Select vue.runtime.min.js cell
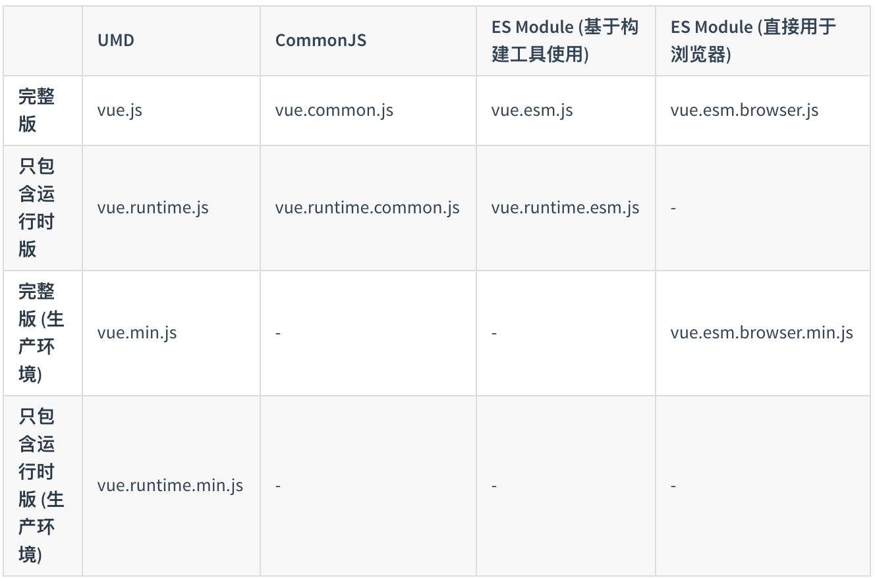This screenshot has width=875, height=578. point(170,485)
